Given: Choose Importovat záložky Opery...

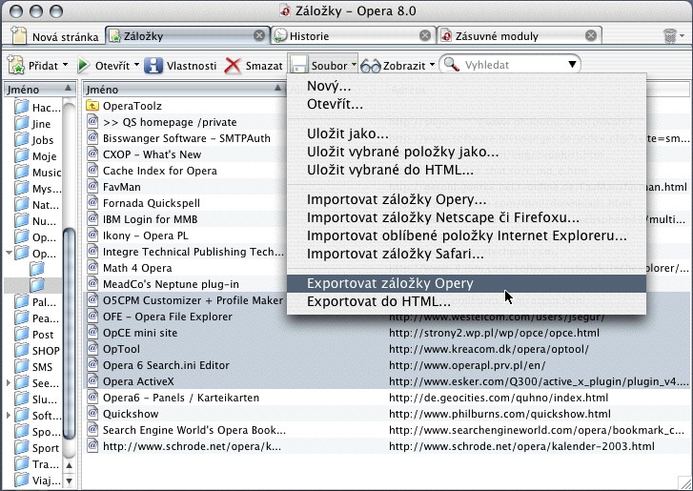Looking at the screenshot, I should coord(466,199).
